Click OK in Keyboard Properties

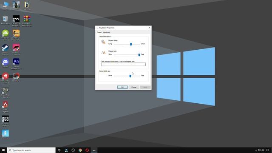(122, 87)
